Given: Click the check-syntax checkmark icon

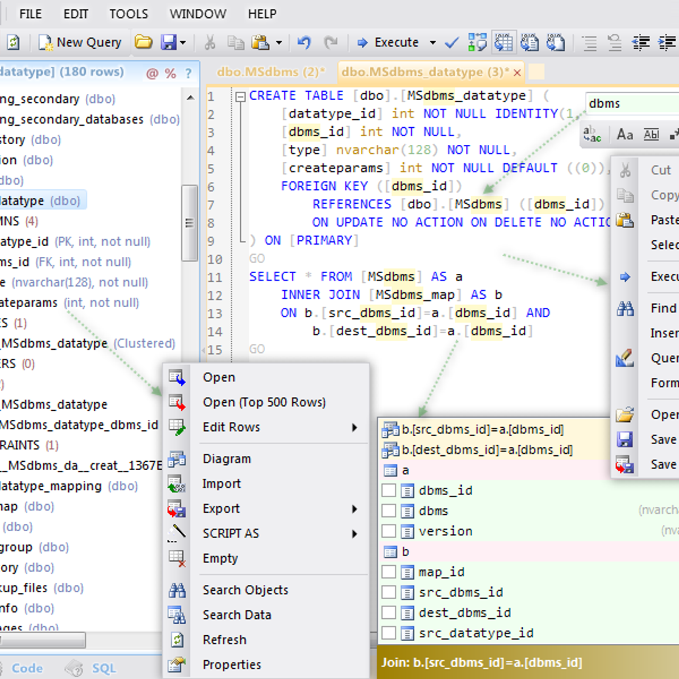Looking at the screenshot, I should [452, 42].
